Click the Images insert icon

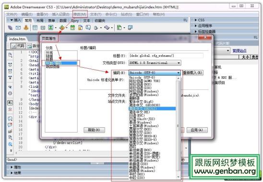tap(51, 27)
